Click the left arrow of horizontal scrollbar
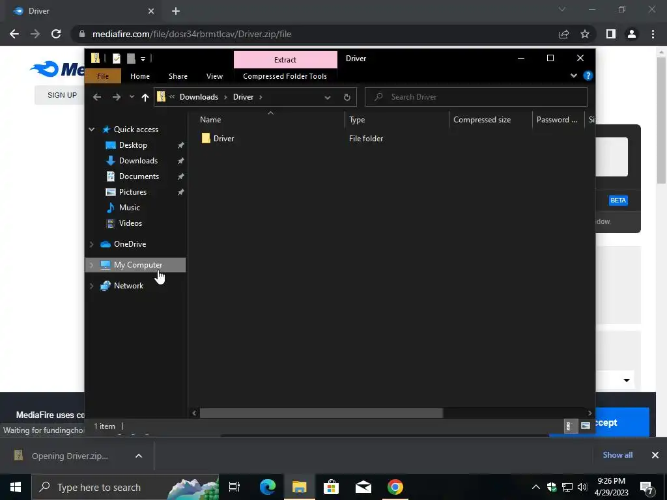The height and width of the screenshot is (500, 667). point(194,413)
